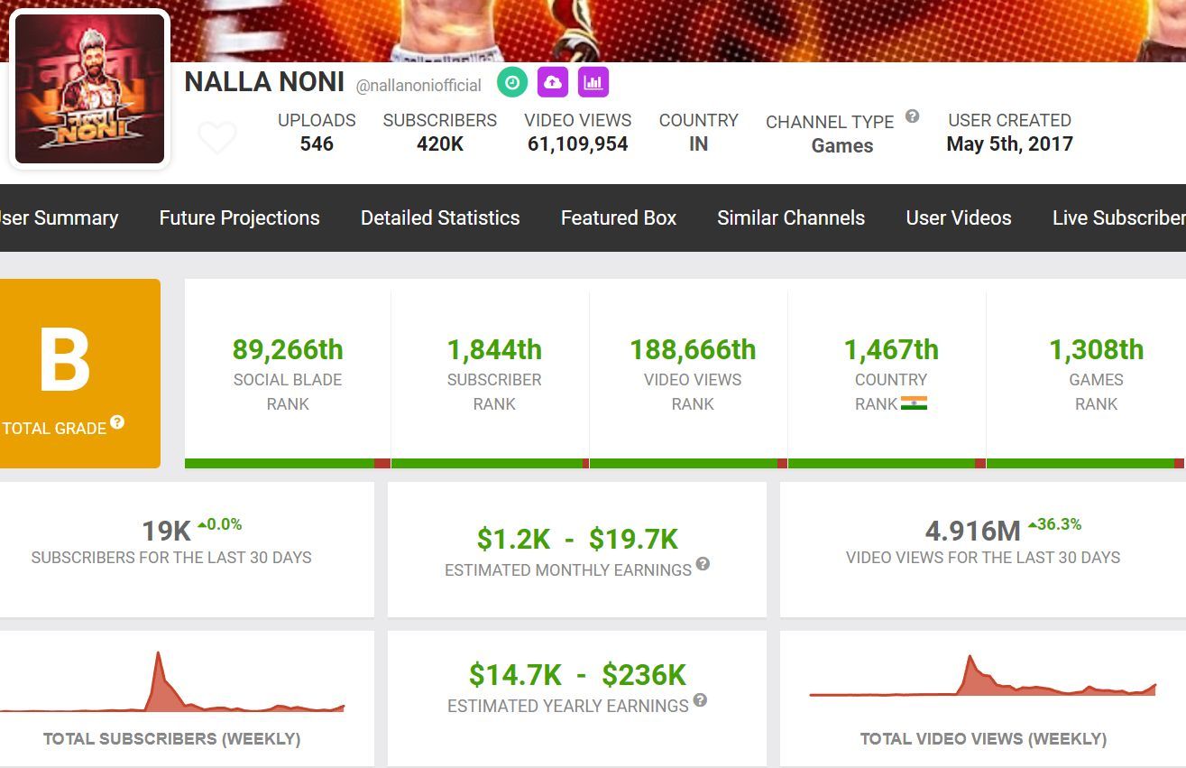
Task: Click the 1,467th country rank
Action: (891, 349)
